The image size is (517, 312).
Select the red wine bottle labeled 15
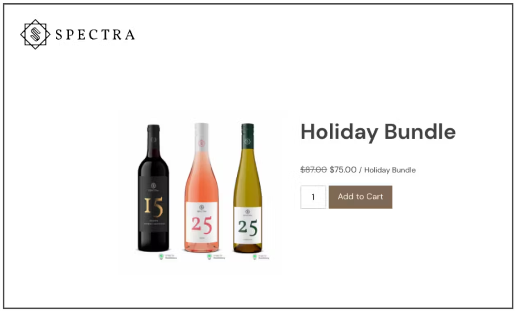pyautogui.click(x=153, y=188)
